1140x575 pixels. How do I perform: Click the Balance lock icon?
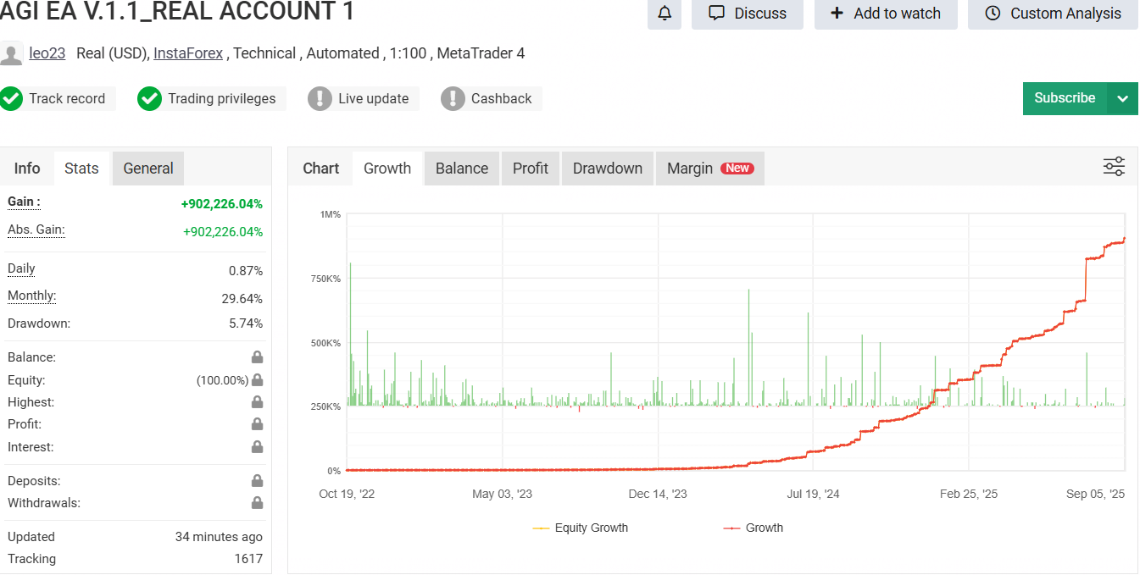point(257,357)
